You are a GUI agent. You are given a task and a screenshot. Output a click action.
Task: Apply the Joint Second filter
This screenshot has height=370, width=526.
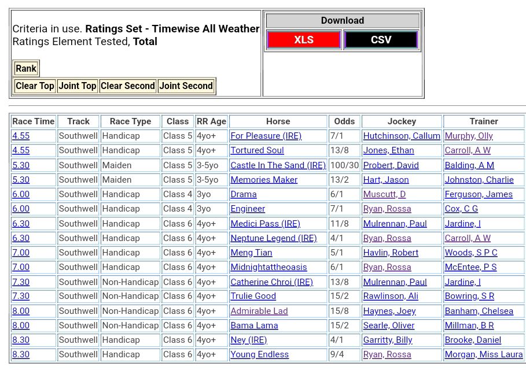(186, 86)
